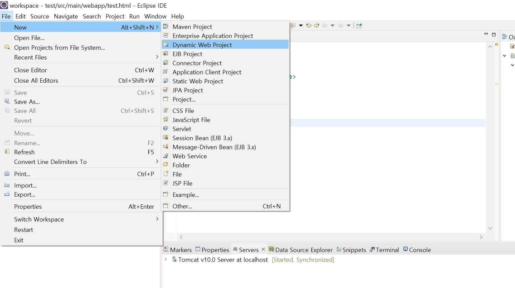515x288 pixels.
Task: Click the Example... wizard icon
Action: pyautogui.click(x=166, y=195)
